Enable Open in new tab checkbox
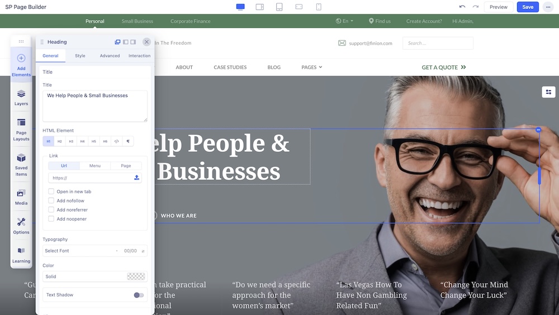 point(51,192)
